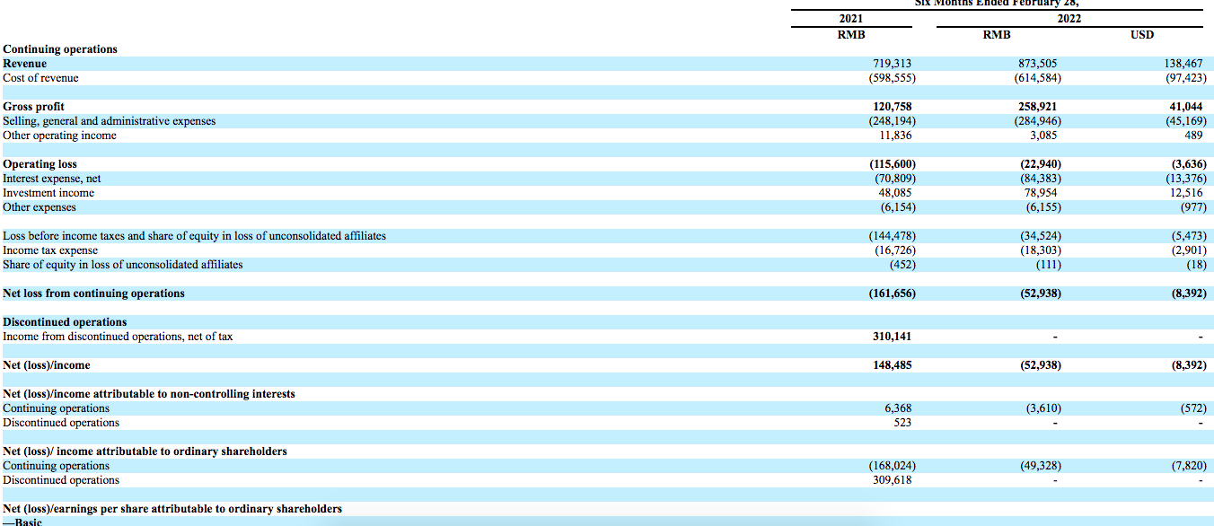This screenshot has height=526, width=1214.
Task: Click the "Cost of revenue" row label
Action: click(x=40, y=78)
